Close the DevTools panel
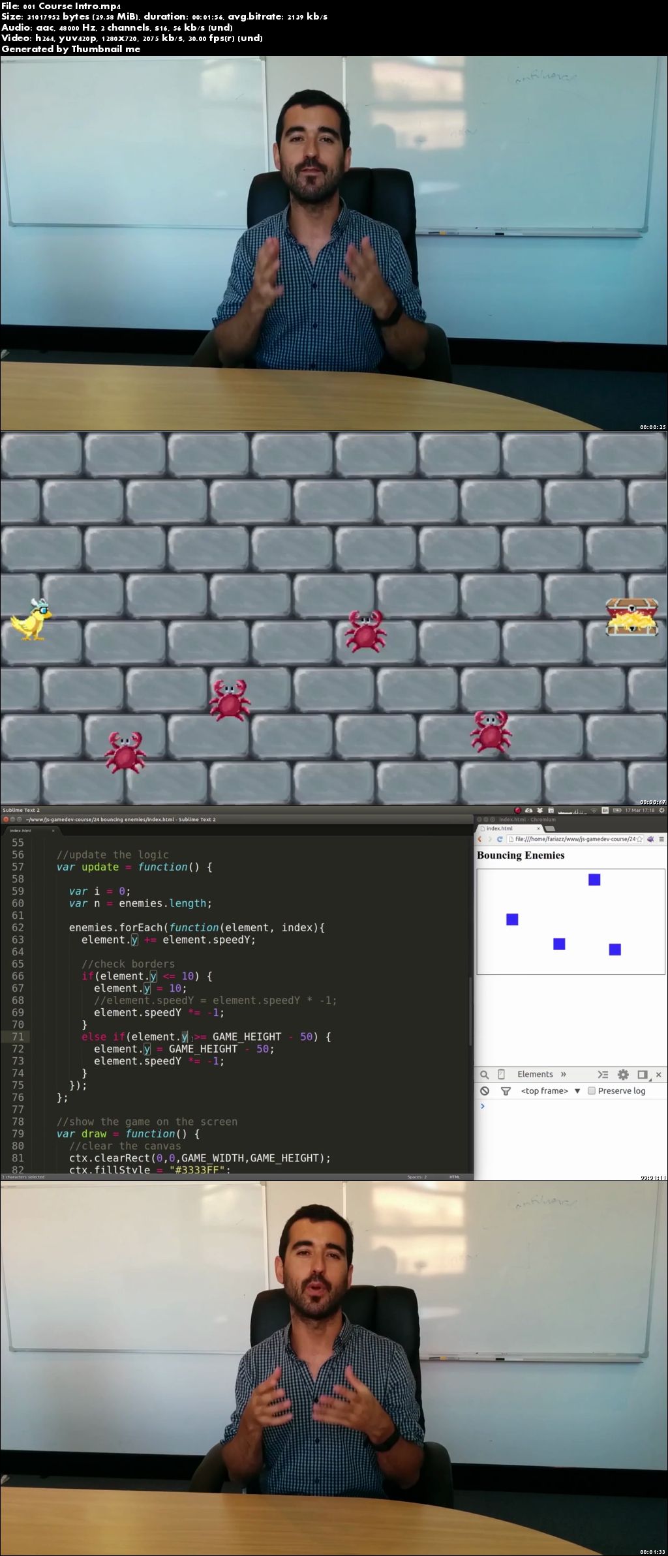 click(658, 1074)
